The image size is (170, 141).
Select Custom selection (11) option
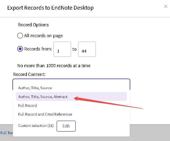point(36,126)
